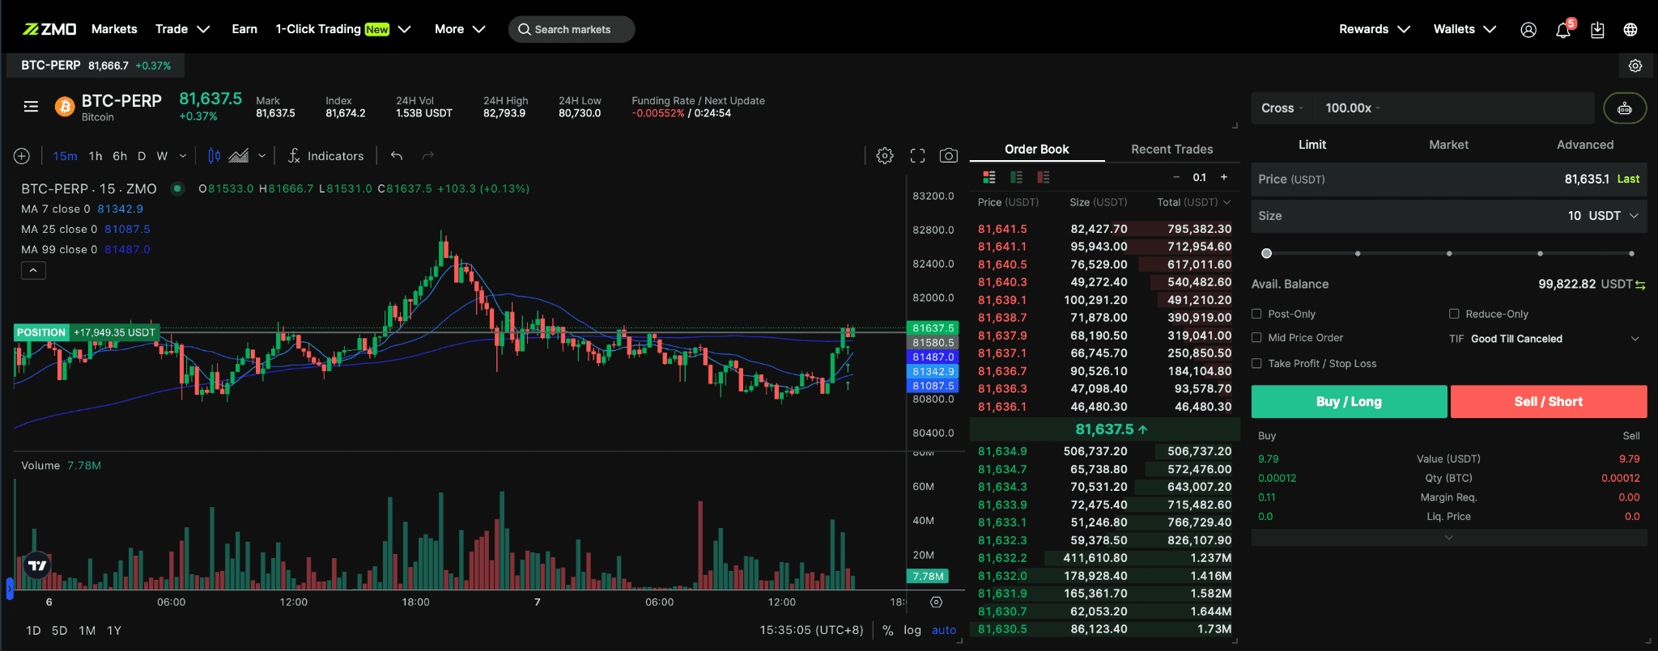Click the Bitcoin coin icon
This screenshot has height=651, width=1658.
[x=65, y=106]
